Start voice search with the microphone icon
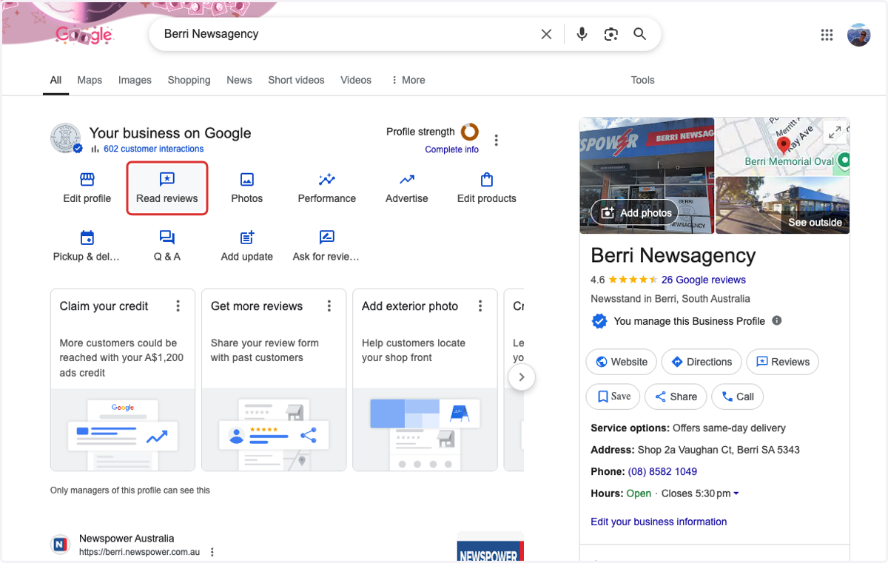888x563 pixels. [582, 34]
